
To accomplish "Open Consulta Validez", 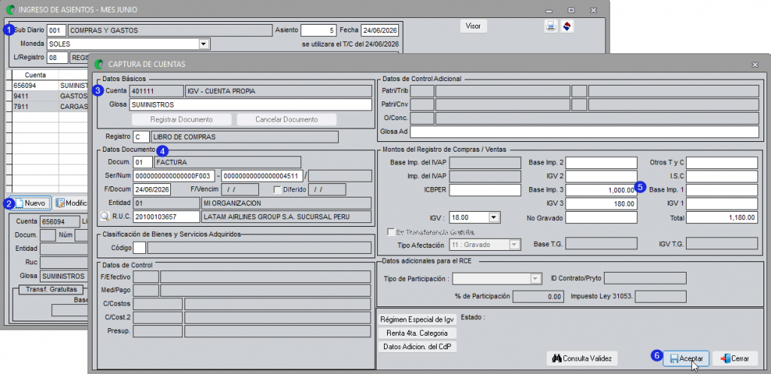I will pos(582,358).
